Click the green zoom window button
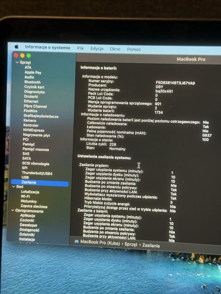The height and width of the screenshot is (294, 221). coord(29,55)
